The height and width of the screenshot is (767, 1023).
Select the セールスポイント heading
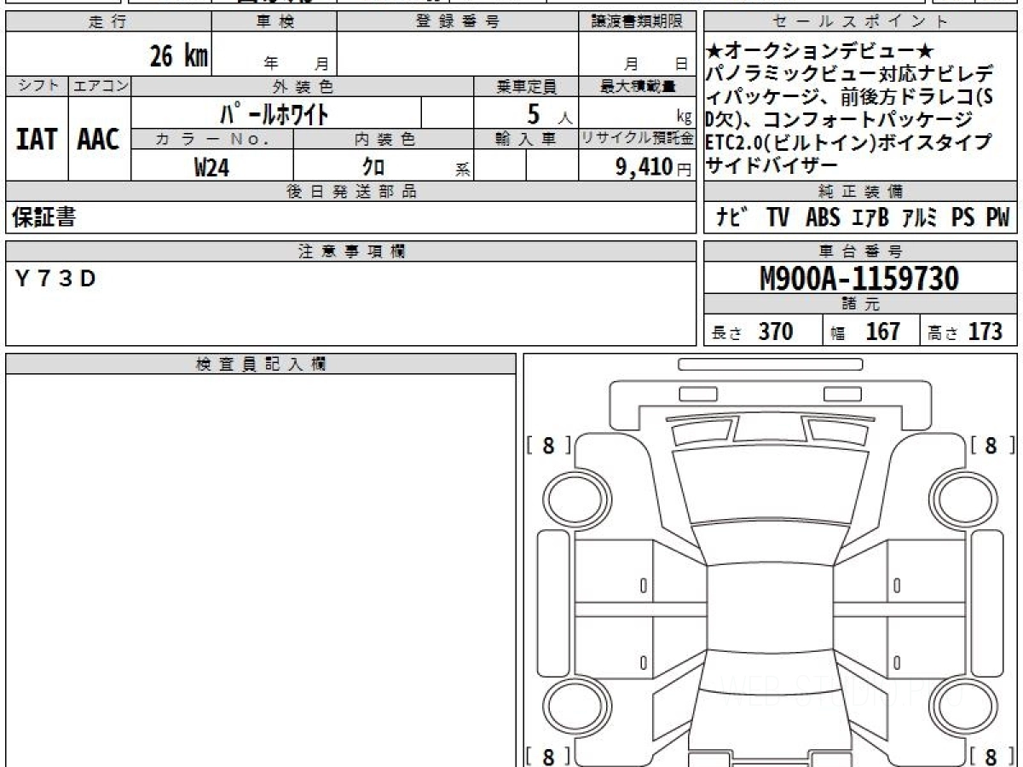point(861,22)
